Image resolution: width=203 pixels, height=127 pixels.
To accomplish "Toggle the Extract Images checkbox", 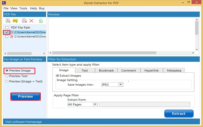I will [x=57, y=76].
